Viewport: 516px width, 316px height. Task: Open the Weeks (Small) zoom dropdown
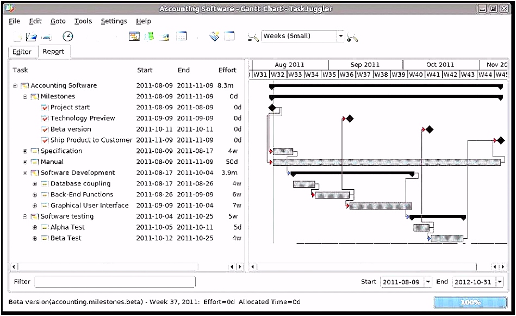click(340, 36)
